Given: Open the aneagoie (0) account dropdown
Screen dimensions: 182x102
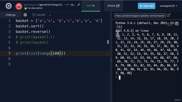Looking at the screenshot, I should click(x=169, y=6).
